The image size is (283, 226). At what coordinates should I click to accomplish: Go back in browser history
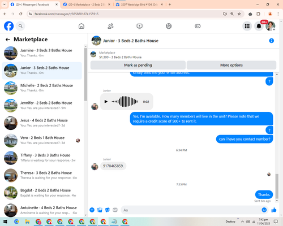[5, 14]
